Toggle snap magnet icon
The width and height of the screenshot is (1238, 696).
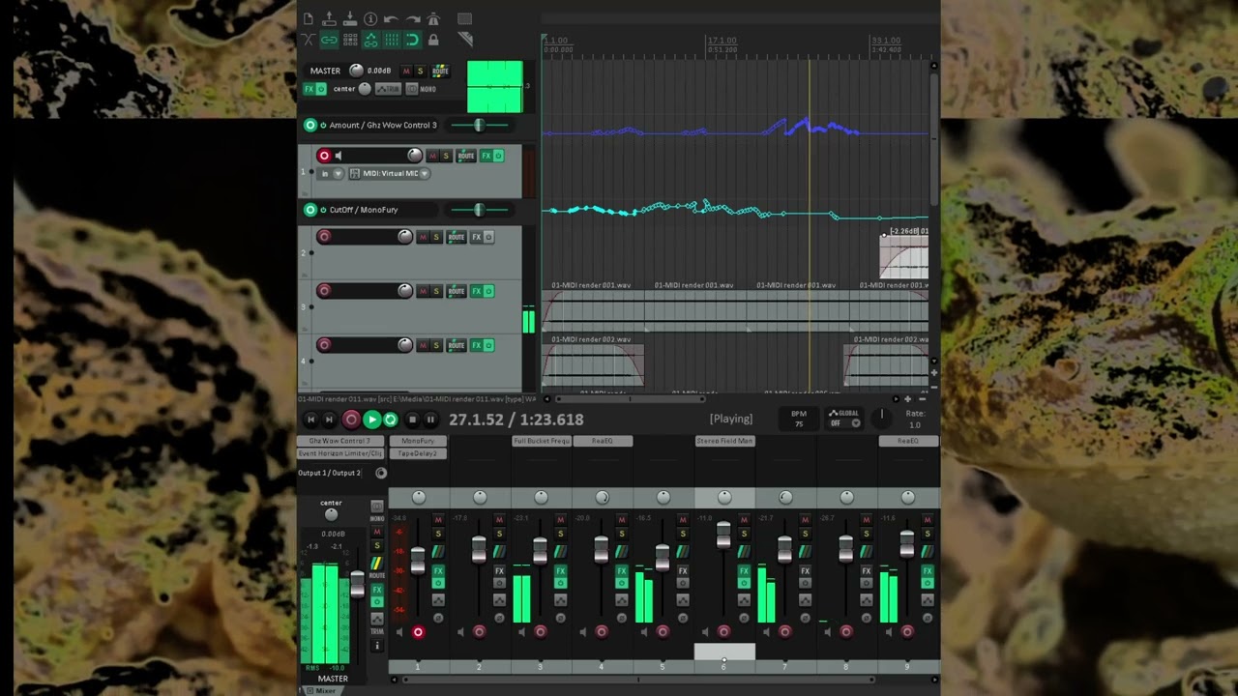tap(412, 40)
